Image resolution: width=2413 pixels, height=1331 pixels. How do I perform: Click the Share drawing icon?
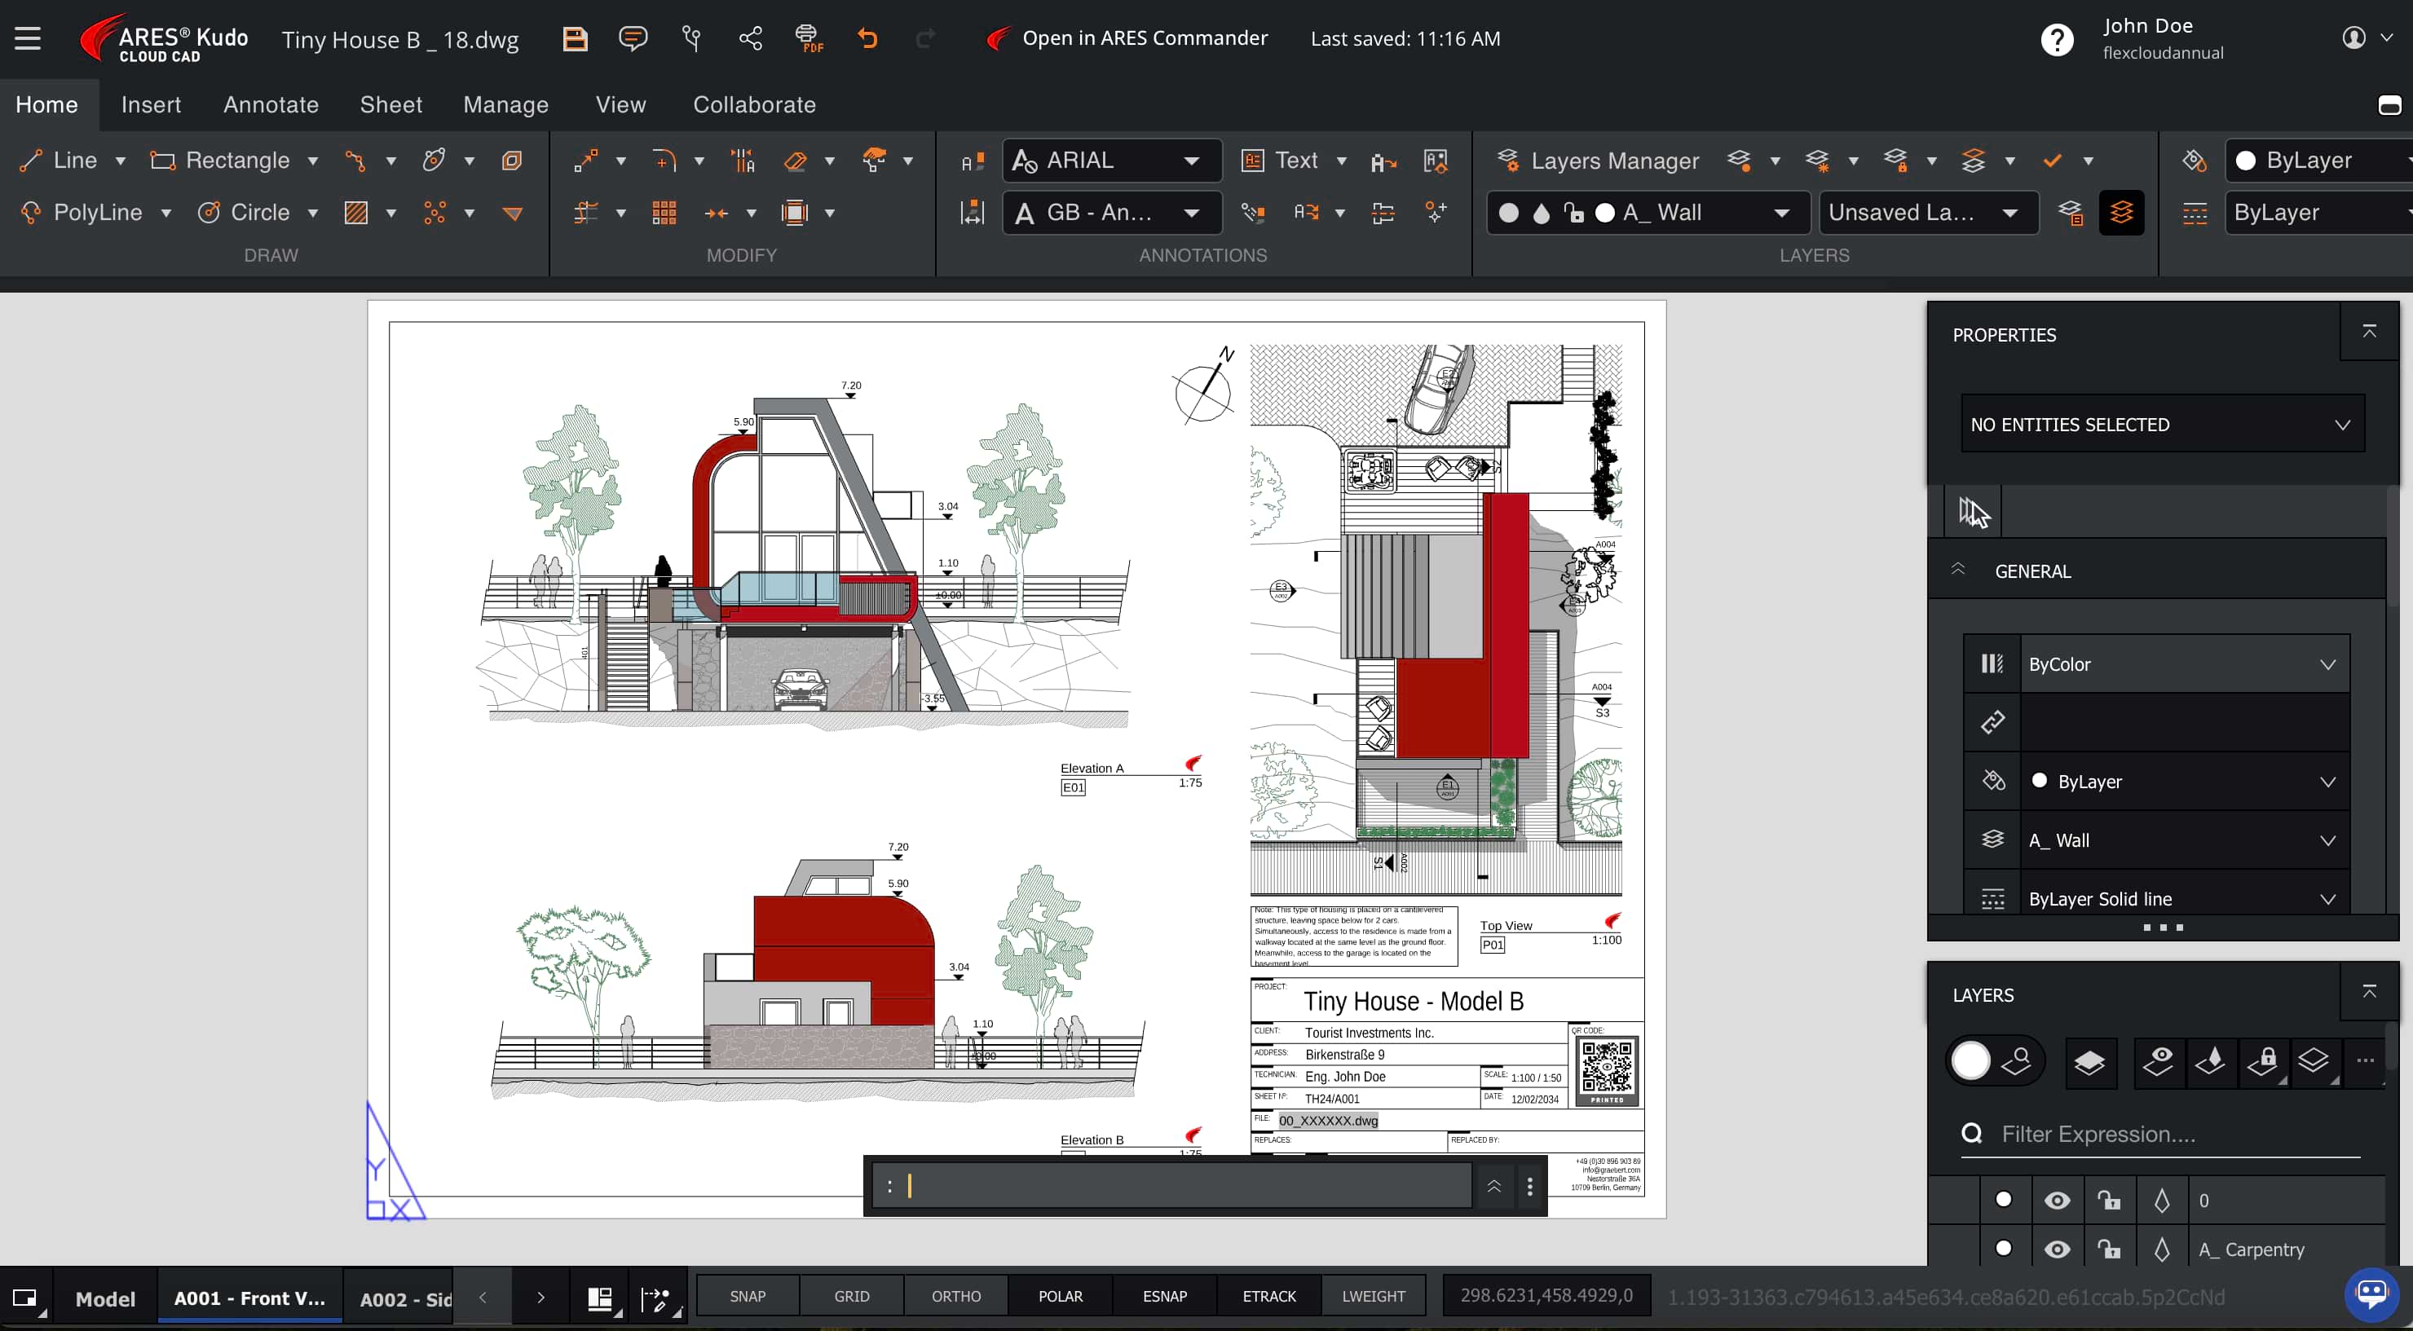[750, 38]
